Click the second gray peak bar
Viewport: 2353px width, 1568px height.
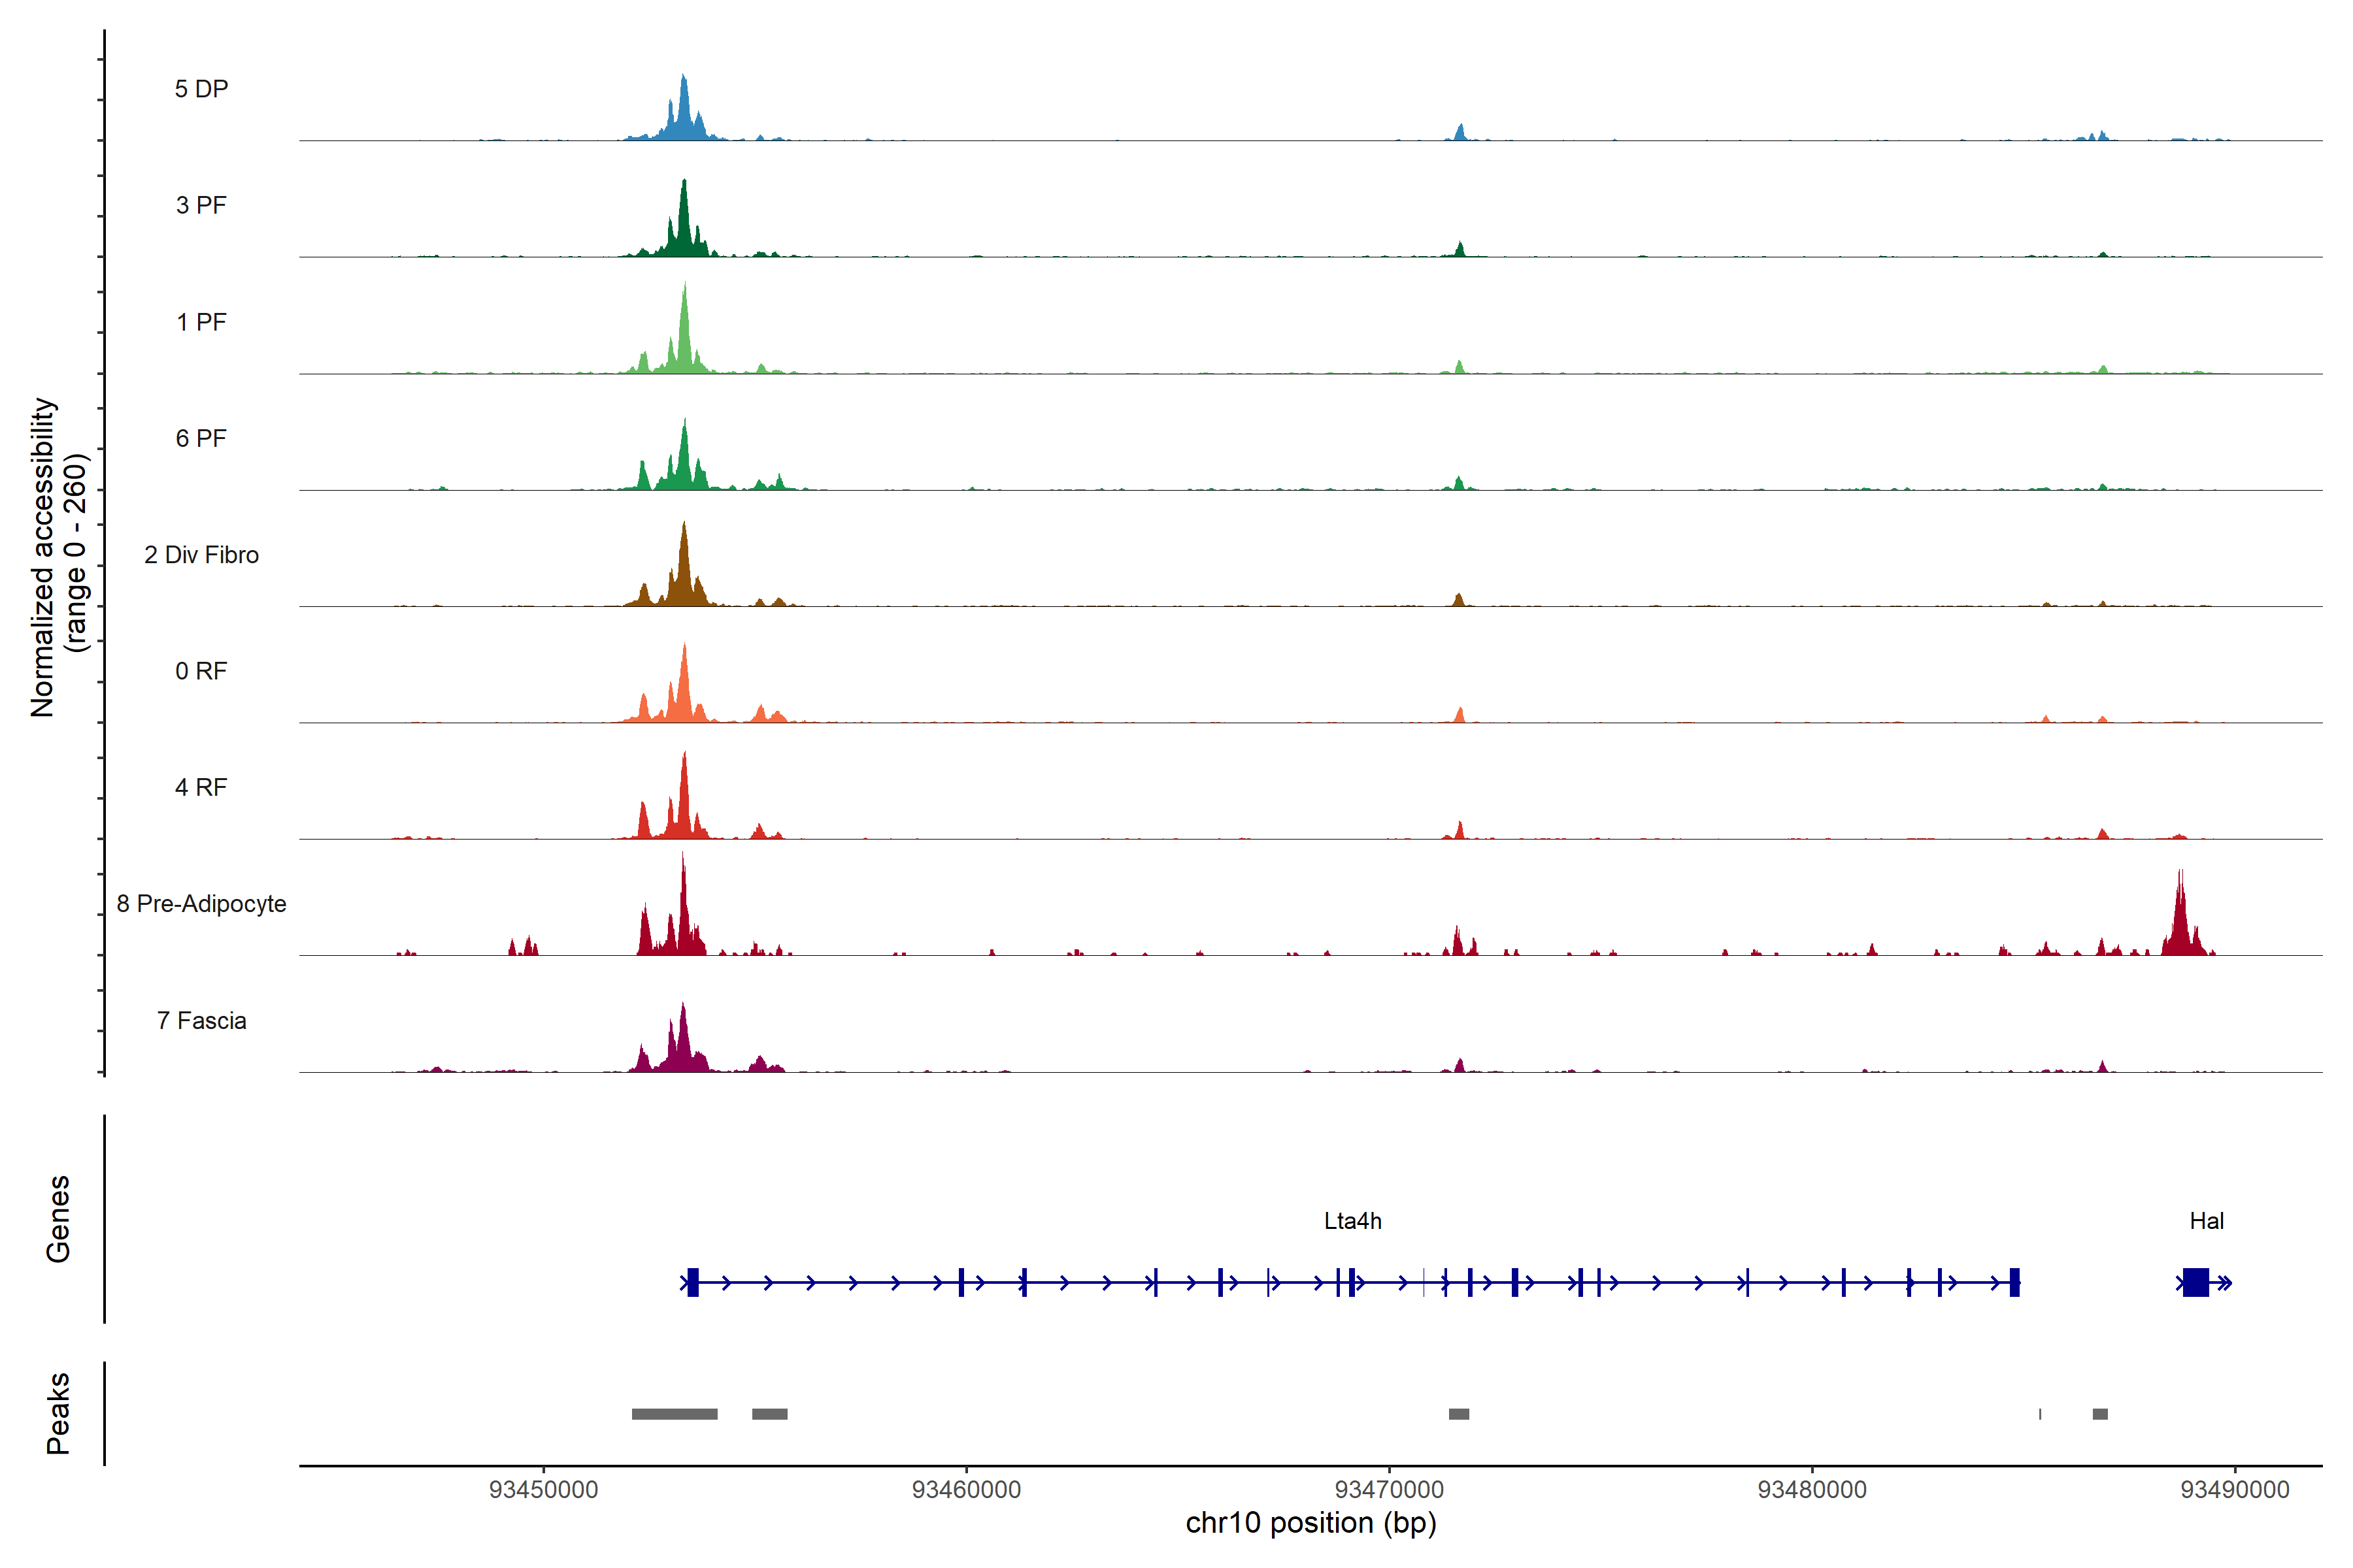(769, 1414)
